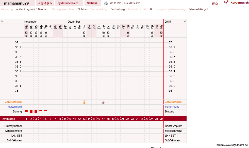Open the Statistik tab
249x148 pixels.
click(92, 3)
